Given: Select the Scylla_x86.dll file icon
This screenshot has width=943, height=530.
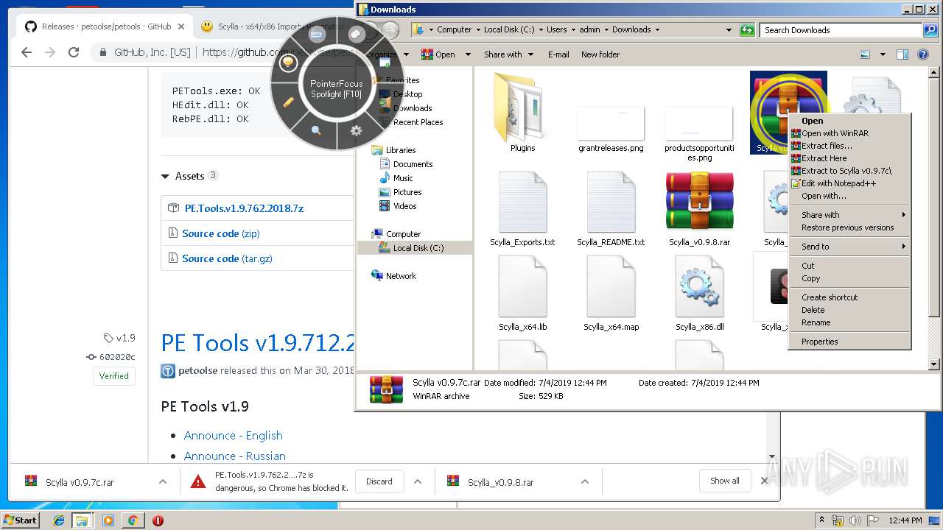Looking at the screenshot, I should pos(699,286).
